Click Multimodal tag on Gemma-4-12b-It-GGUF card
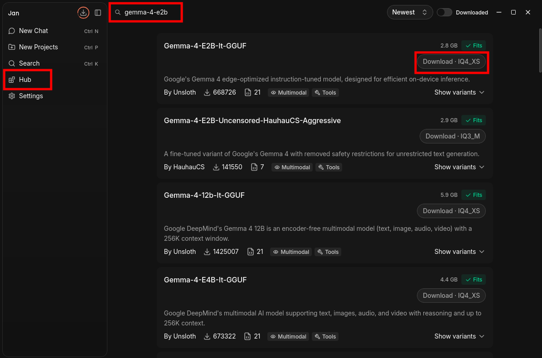The image size is (542, 358). [291, 252]
